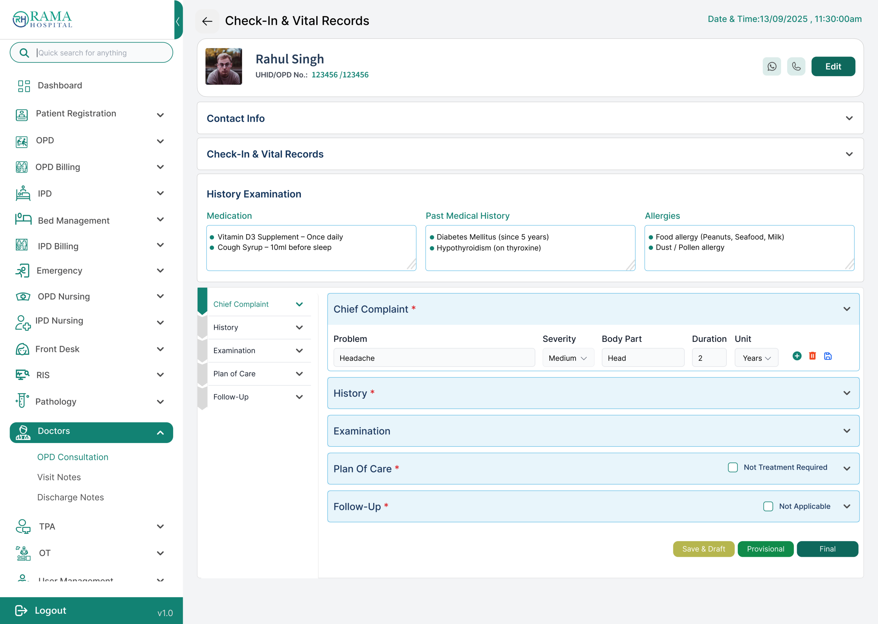The image size is (878, 624).
Task: Select the Pathology test tube icon
Action: click(22, 400)
